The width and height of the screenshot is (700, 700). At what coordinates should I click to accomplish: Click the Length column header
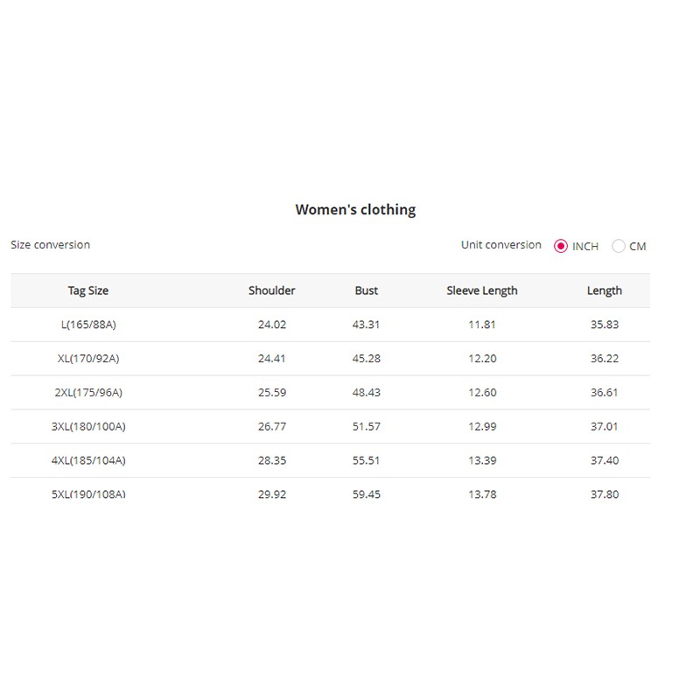(x=605, y=290)
